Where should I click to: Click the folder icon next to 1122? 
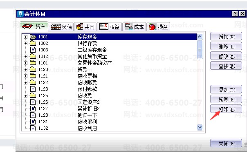pos(33,82)
